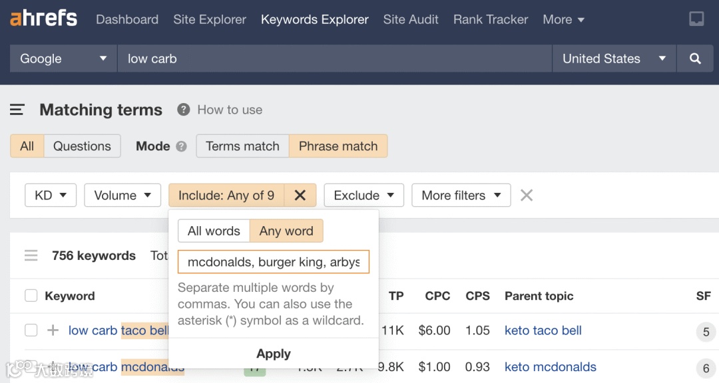Image resolution: width=719 pixels, height=383 pixels.
Task: Open the Google search engine dropdown
Action: click(63, 59)
